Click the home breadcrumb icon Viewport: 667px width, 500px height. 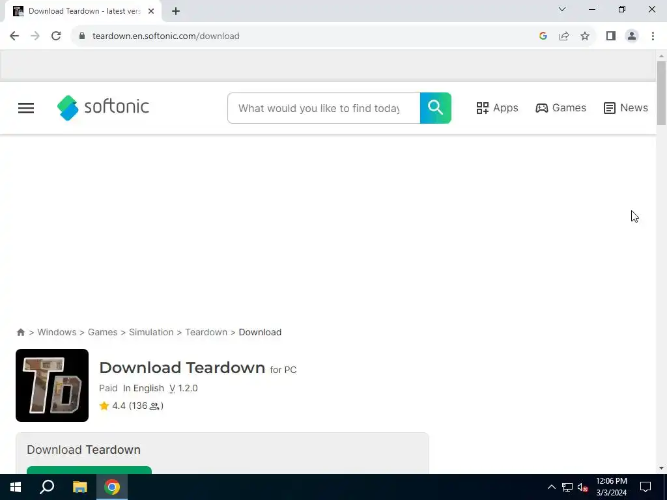point(20,332)
